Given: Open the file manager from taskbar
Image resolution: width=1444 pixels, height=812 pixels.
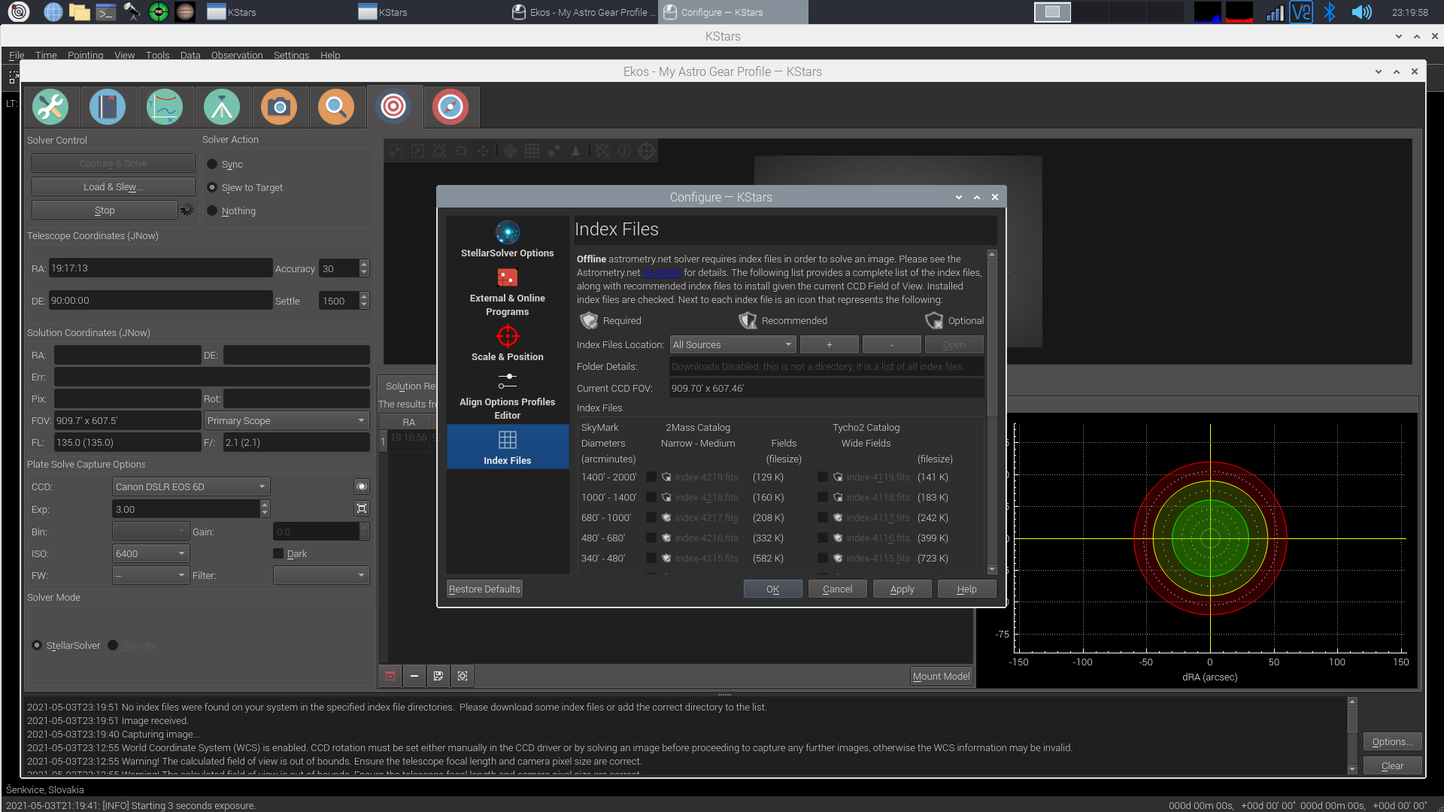Looking at the screenshot, I should [x=79, y=12].
